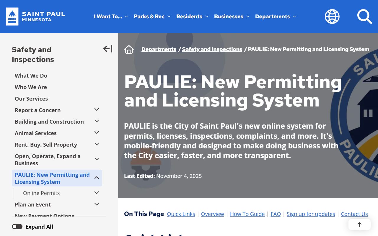Expand the Building and Construction chevron
This screenshot has height=236, width=378.
pos(97,121)
